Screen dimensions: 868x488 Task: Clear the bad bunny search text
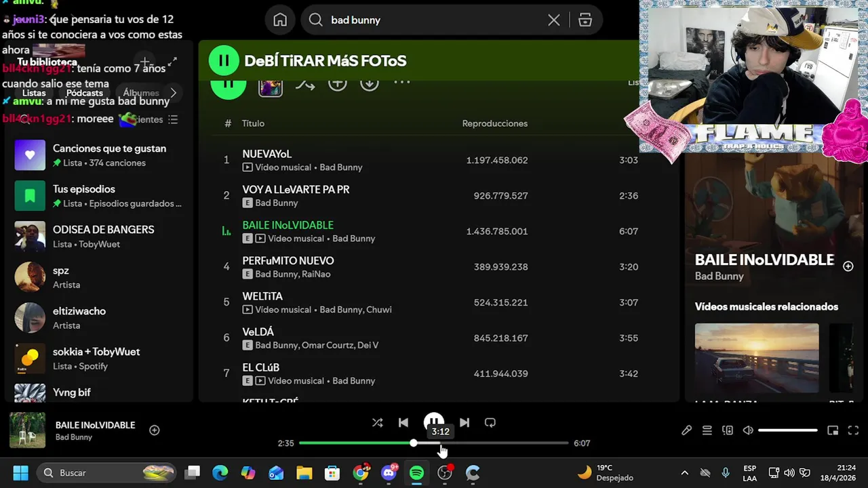(554, 20)
